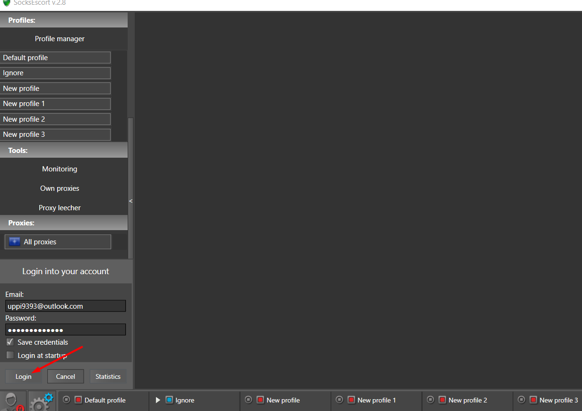Open the Monitoring tool

(x=60, y=169)
